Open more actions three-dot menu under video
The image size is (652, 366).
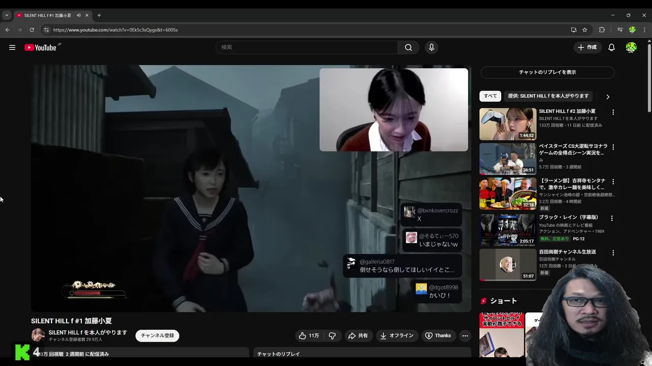pyautogui.click(x=465, y=335)
